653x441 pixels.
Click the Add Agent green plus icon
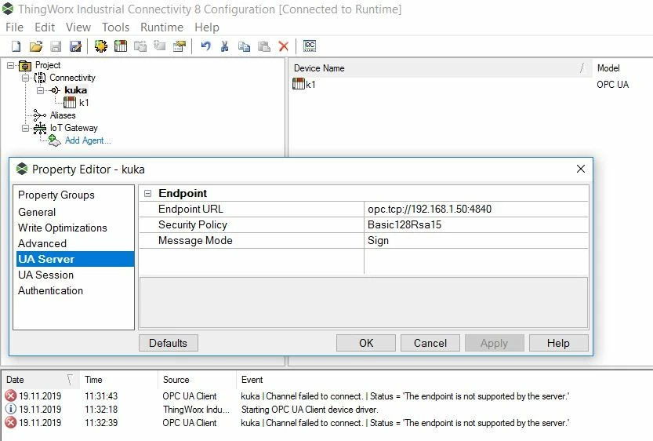[55, 141]
